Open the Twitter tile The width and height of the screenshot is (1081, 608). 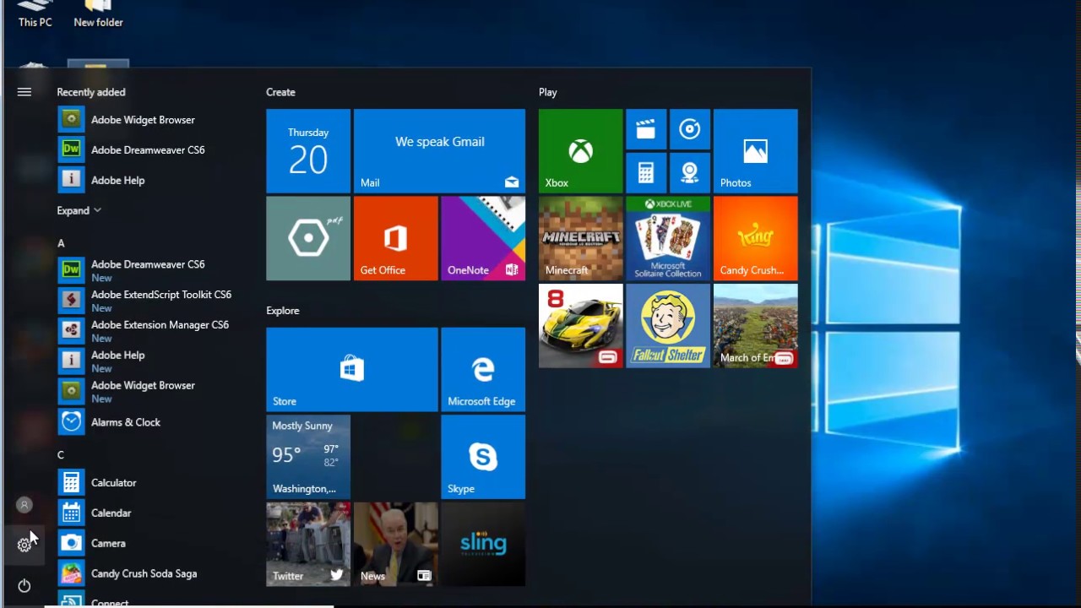pos(308,545)
